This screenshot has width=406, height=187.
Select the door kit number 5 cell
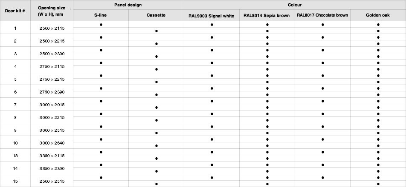[15, 79]
